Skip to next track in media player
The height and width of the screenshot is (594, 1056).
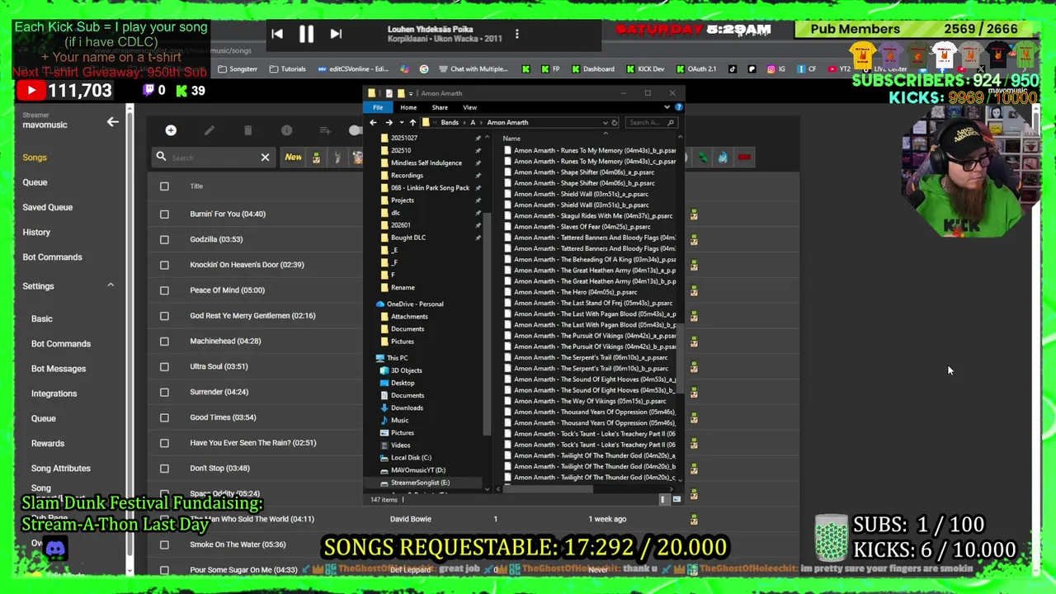pyautogui.click(x=336, y=34)
